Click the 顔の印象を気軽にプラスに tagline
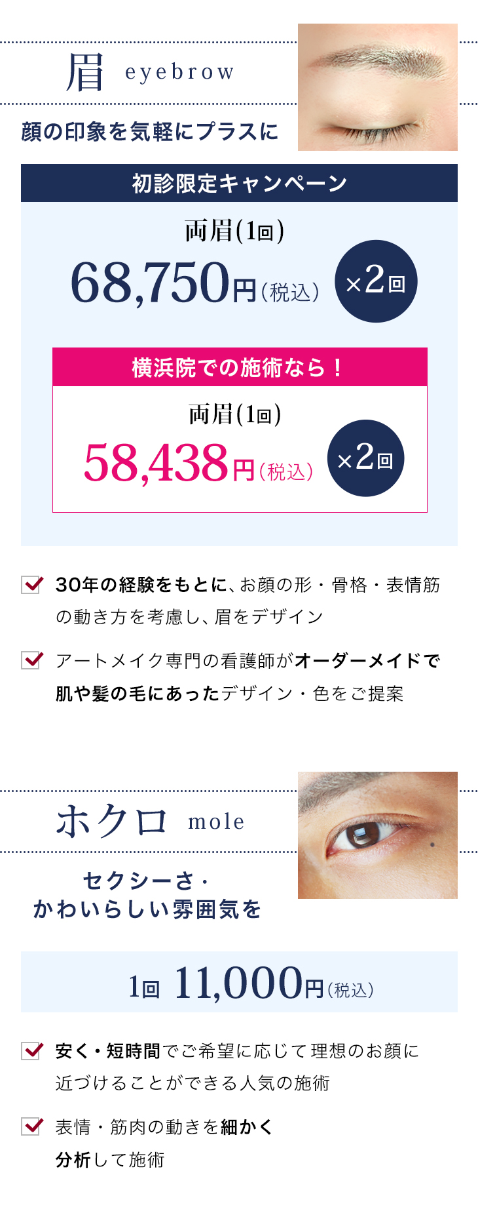Screen dimensions: 478x1232 149,132
